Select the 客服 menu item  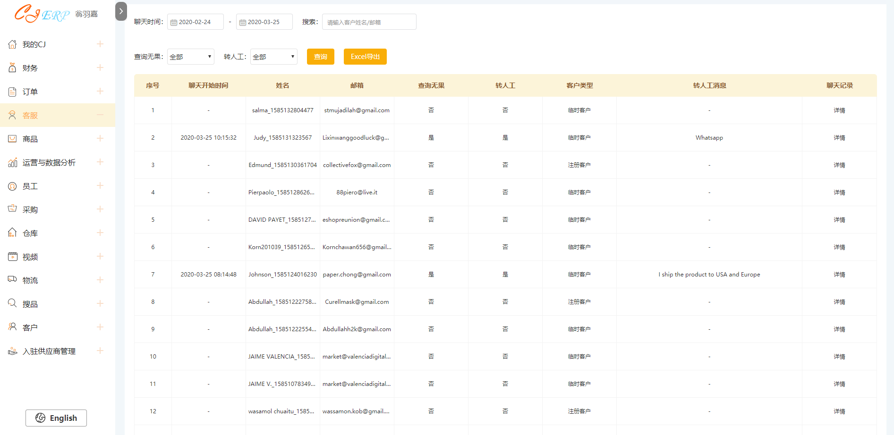[x=30, y=115]
